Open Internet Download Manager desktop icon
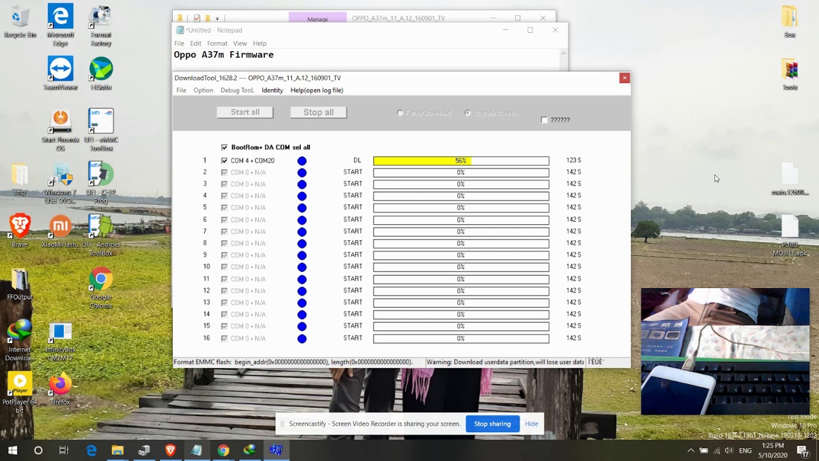 (x=20, y=339)
